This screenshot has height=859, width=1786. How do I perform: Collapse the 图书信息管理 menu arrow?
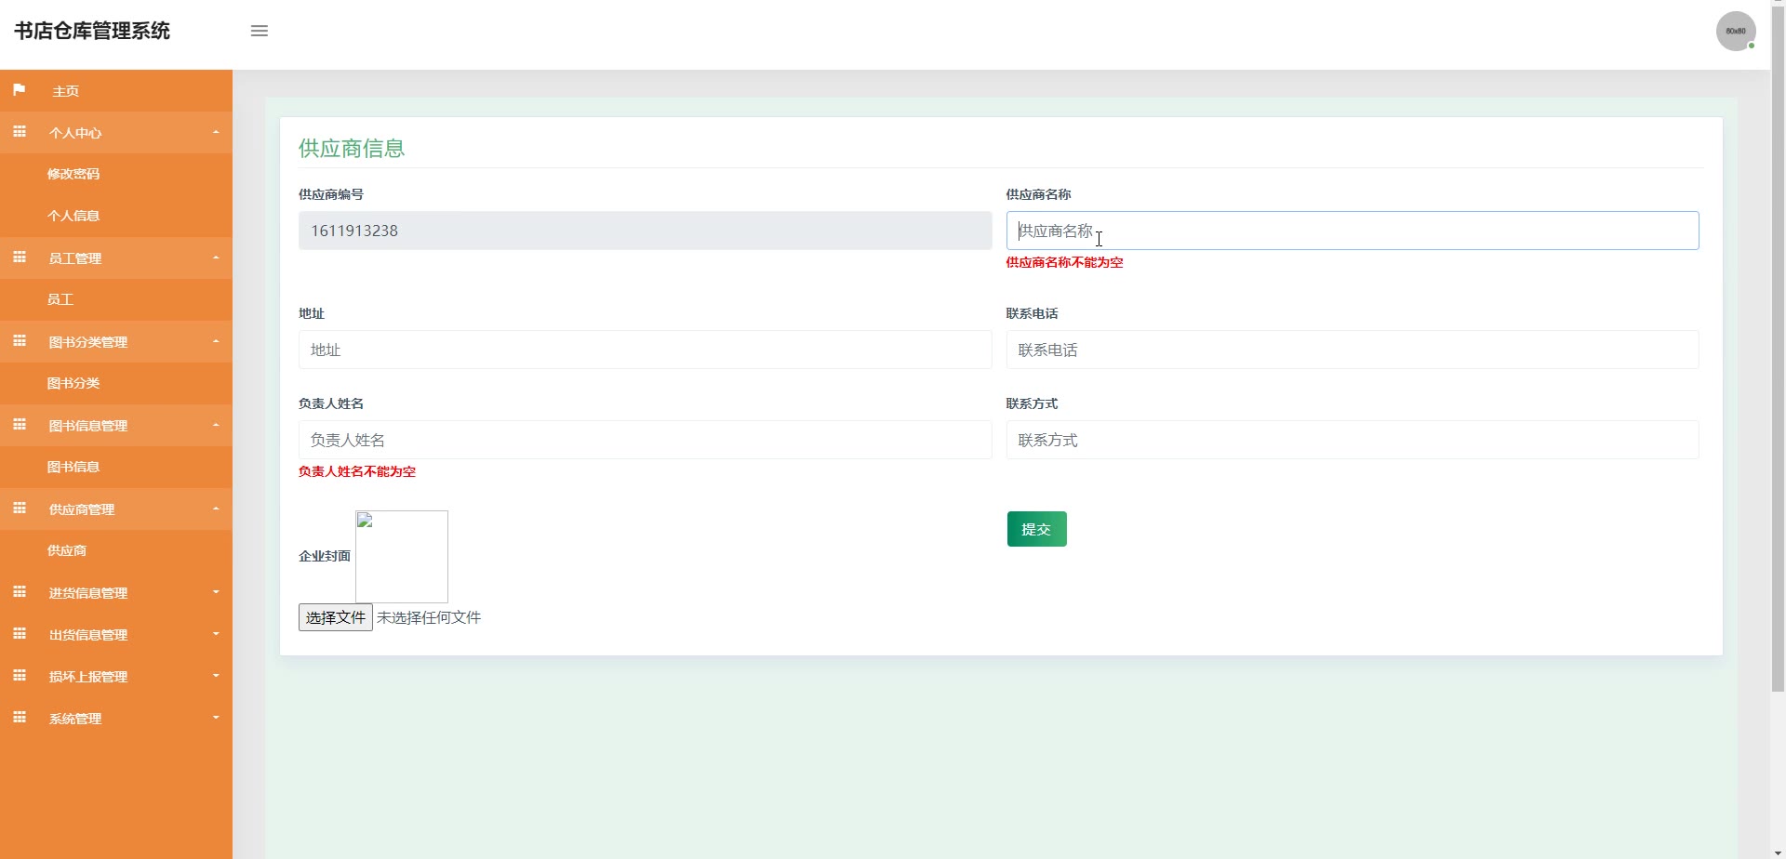click(216, 425)
